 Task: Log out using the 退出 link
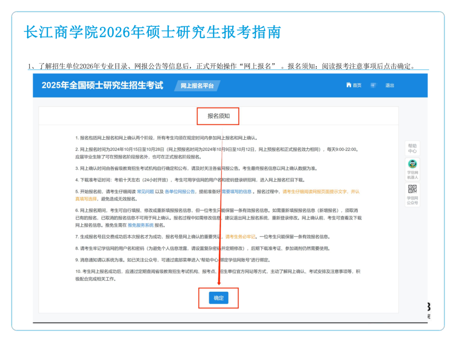(x=389, y=85)
